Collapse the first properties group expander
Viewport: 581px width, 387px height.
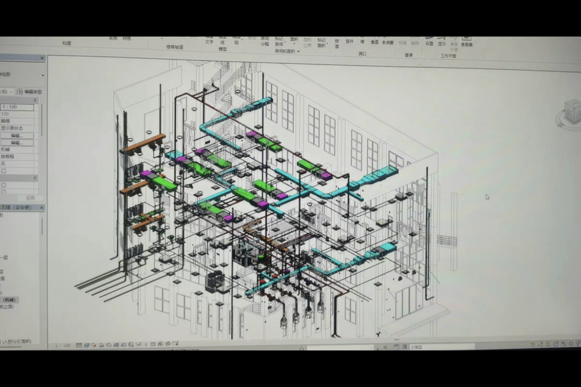35,100
